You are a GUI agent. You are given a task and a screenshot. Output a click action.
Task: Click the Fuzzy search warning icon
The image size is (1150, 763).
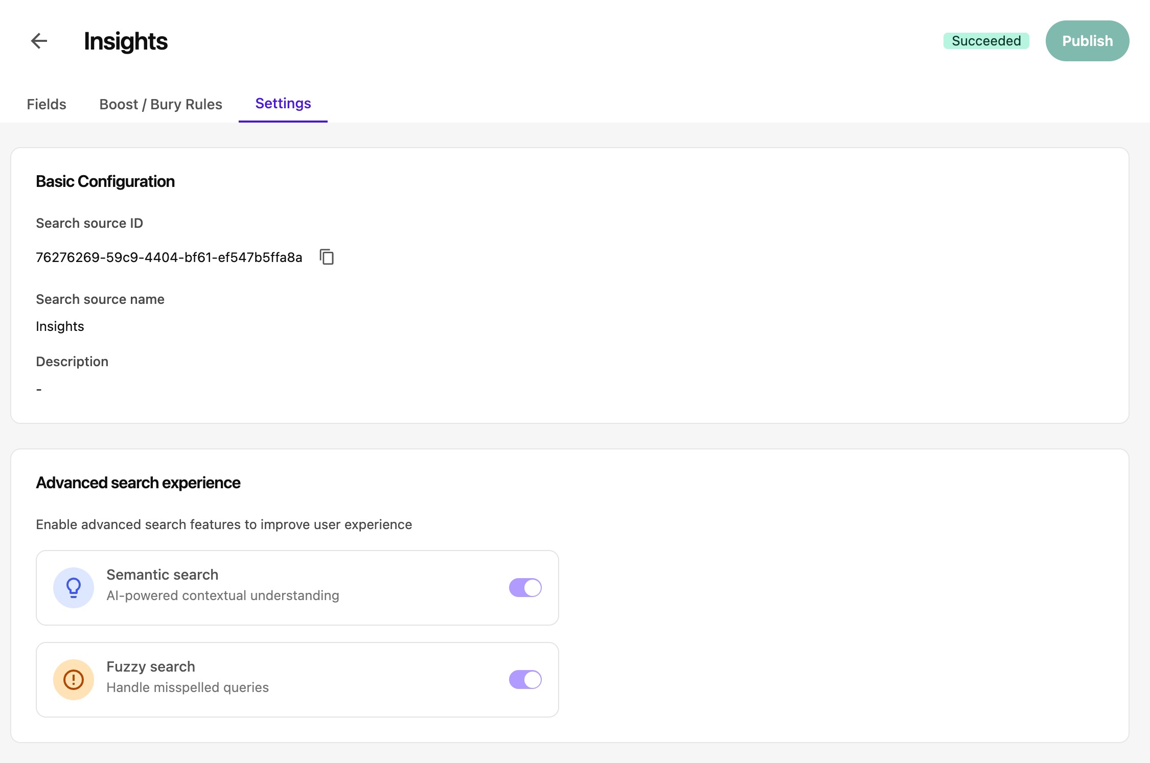click(x=73, y=679)
